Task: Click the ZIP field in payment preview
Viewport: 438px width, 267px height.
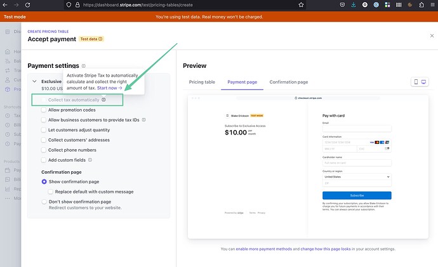Action: (x=357, y=183)
